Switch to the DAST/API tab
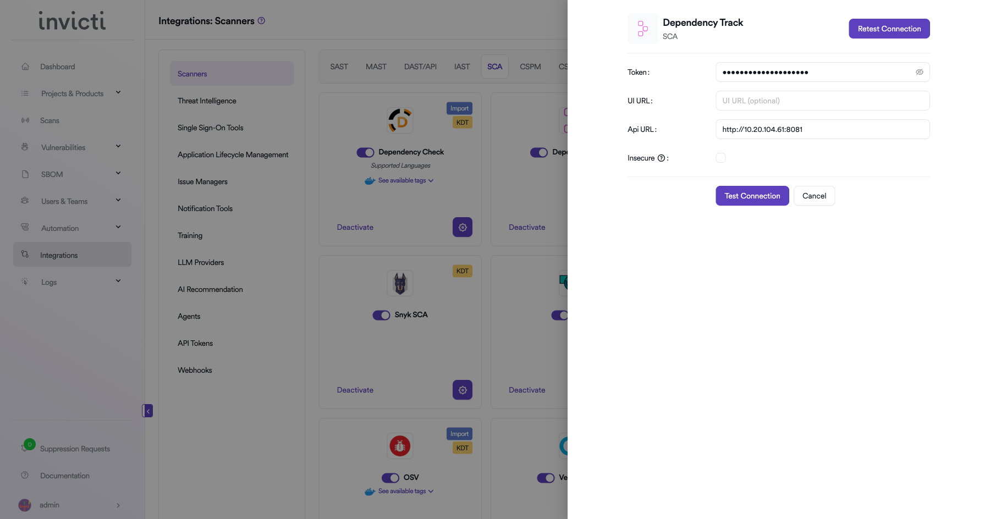990x519 pixels. pos(420,67)
